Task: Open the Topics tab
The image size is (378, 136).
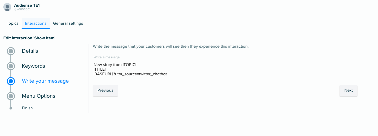Action: click(13, 23)
